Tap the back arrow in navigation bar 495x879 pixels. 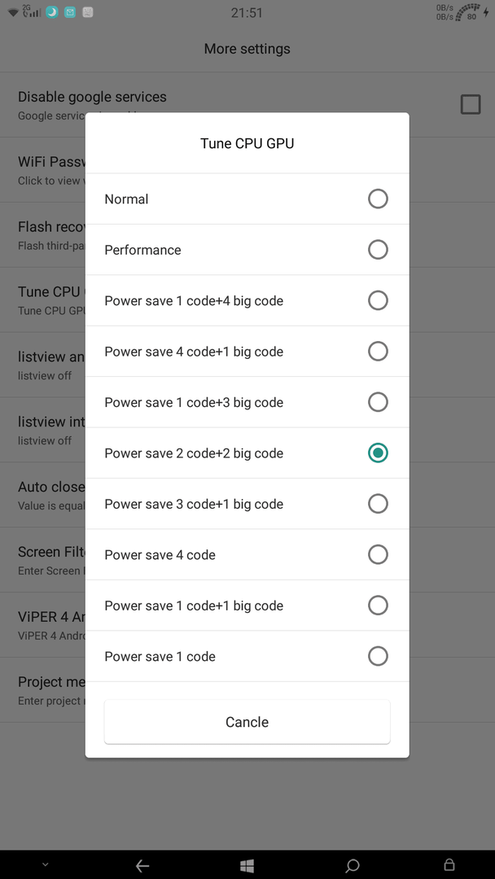pos(142,865)
